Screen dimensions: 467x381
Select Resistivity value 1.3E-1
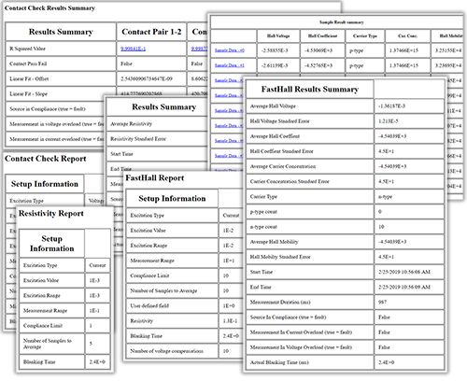[230, 321]
